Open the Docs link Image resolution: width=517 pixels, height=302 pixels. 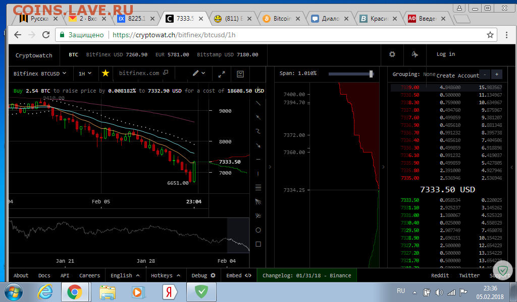point(44,275)
